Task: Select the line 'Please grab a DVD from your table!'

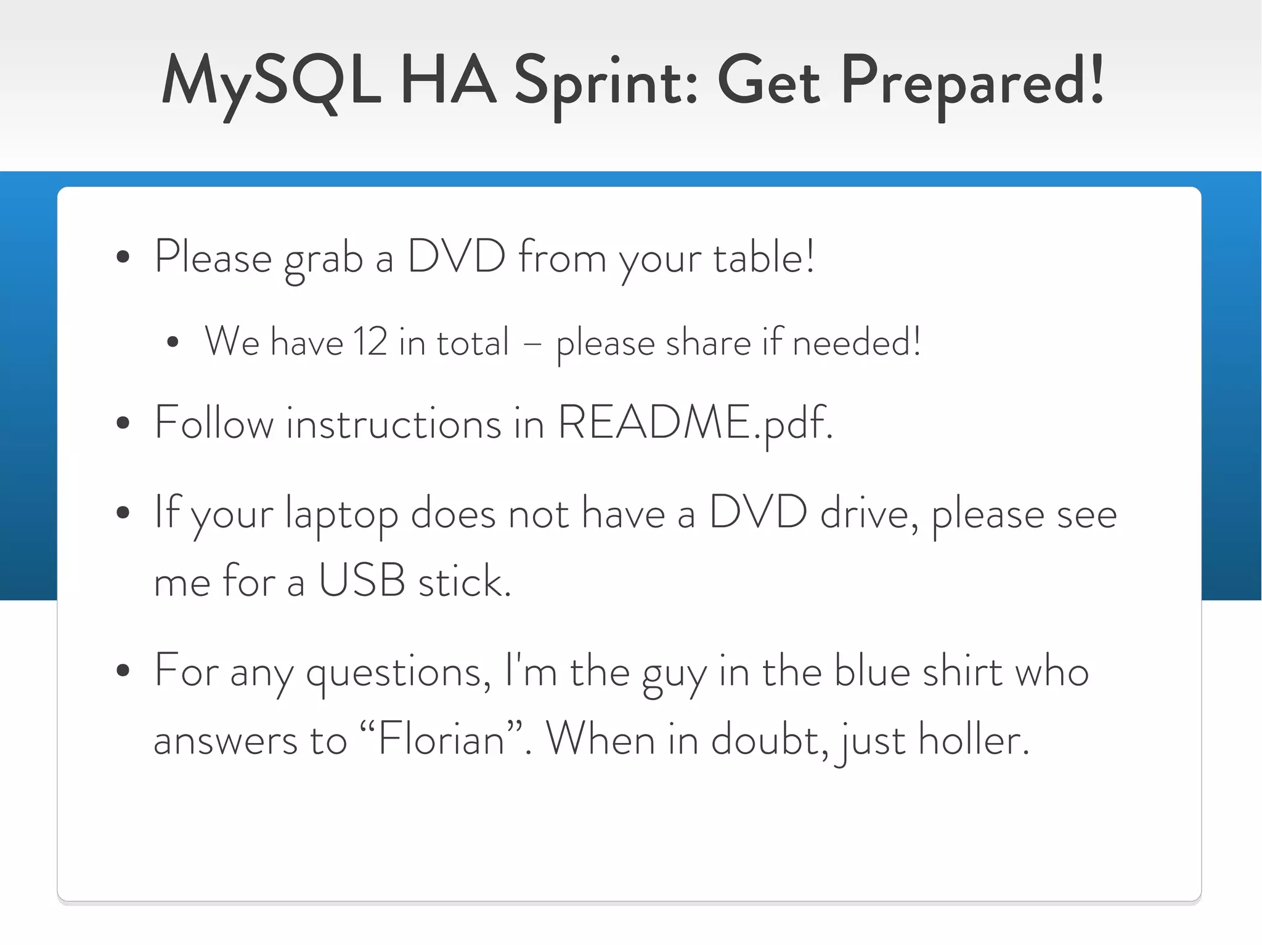Action: coord(484,257)
